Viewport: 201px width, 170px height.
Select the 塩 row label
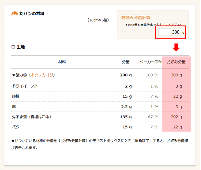[x=14, y=107]
